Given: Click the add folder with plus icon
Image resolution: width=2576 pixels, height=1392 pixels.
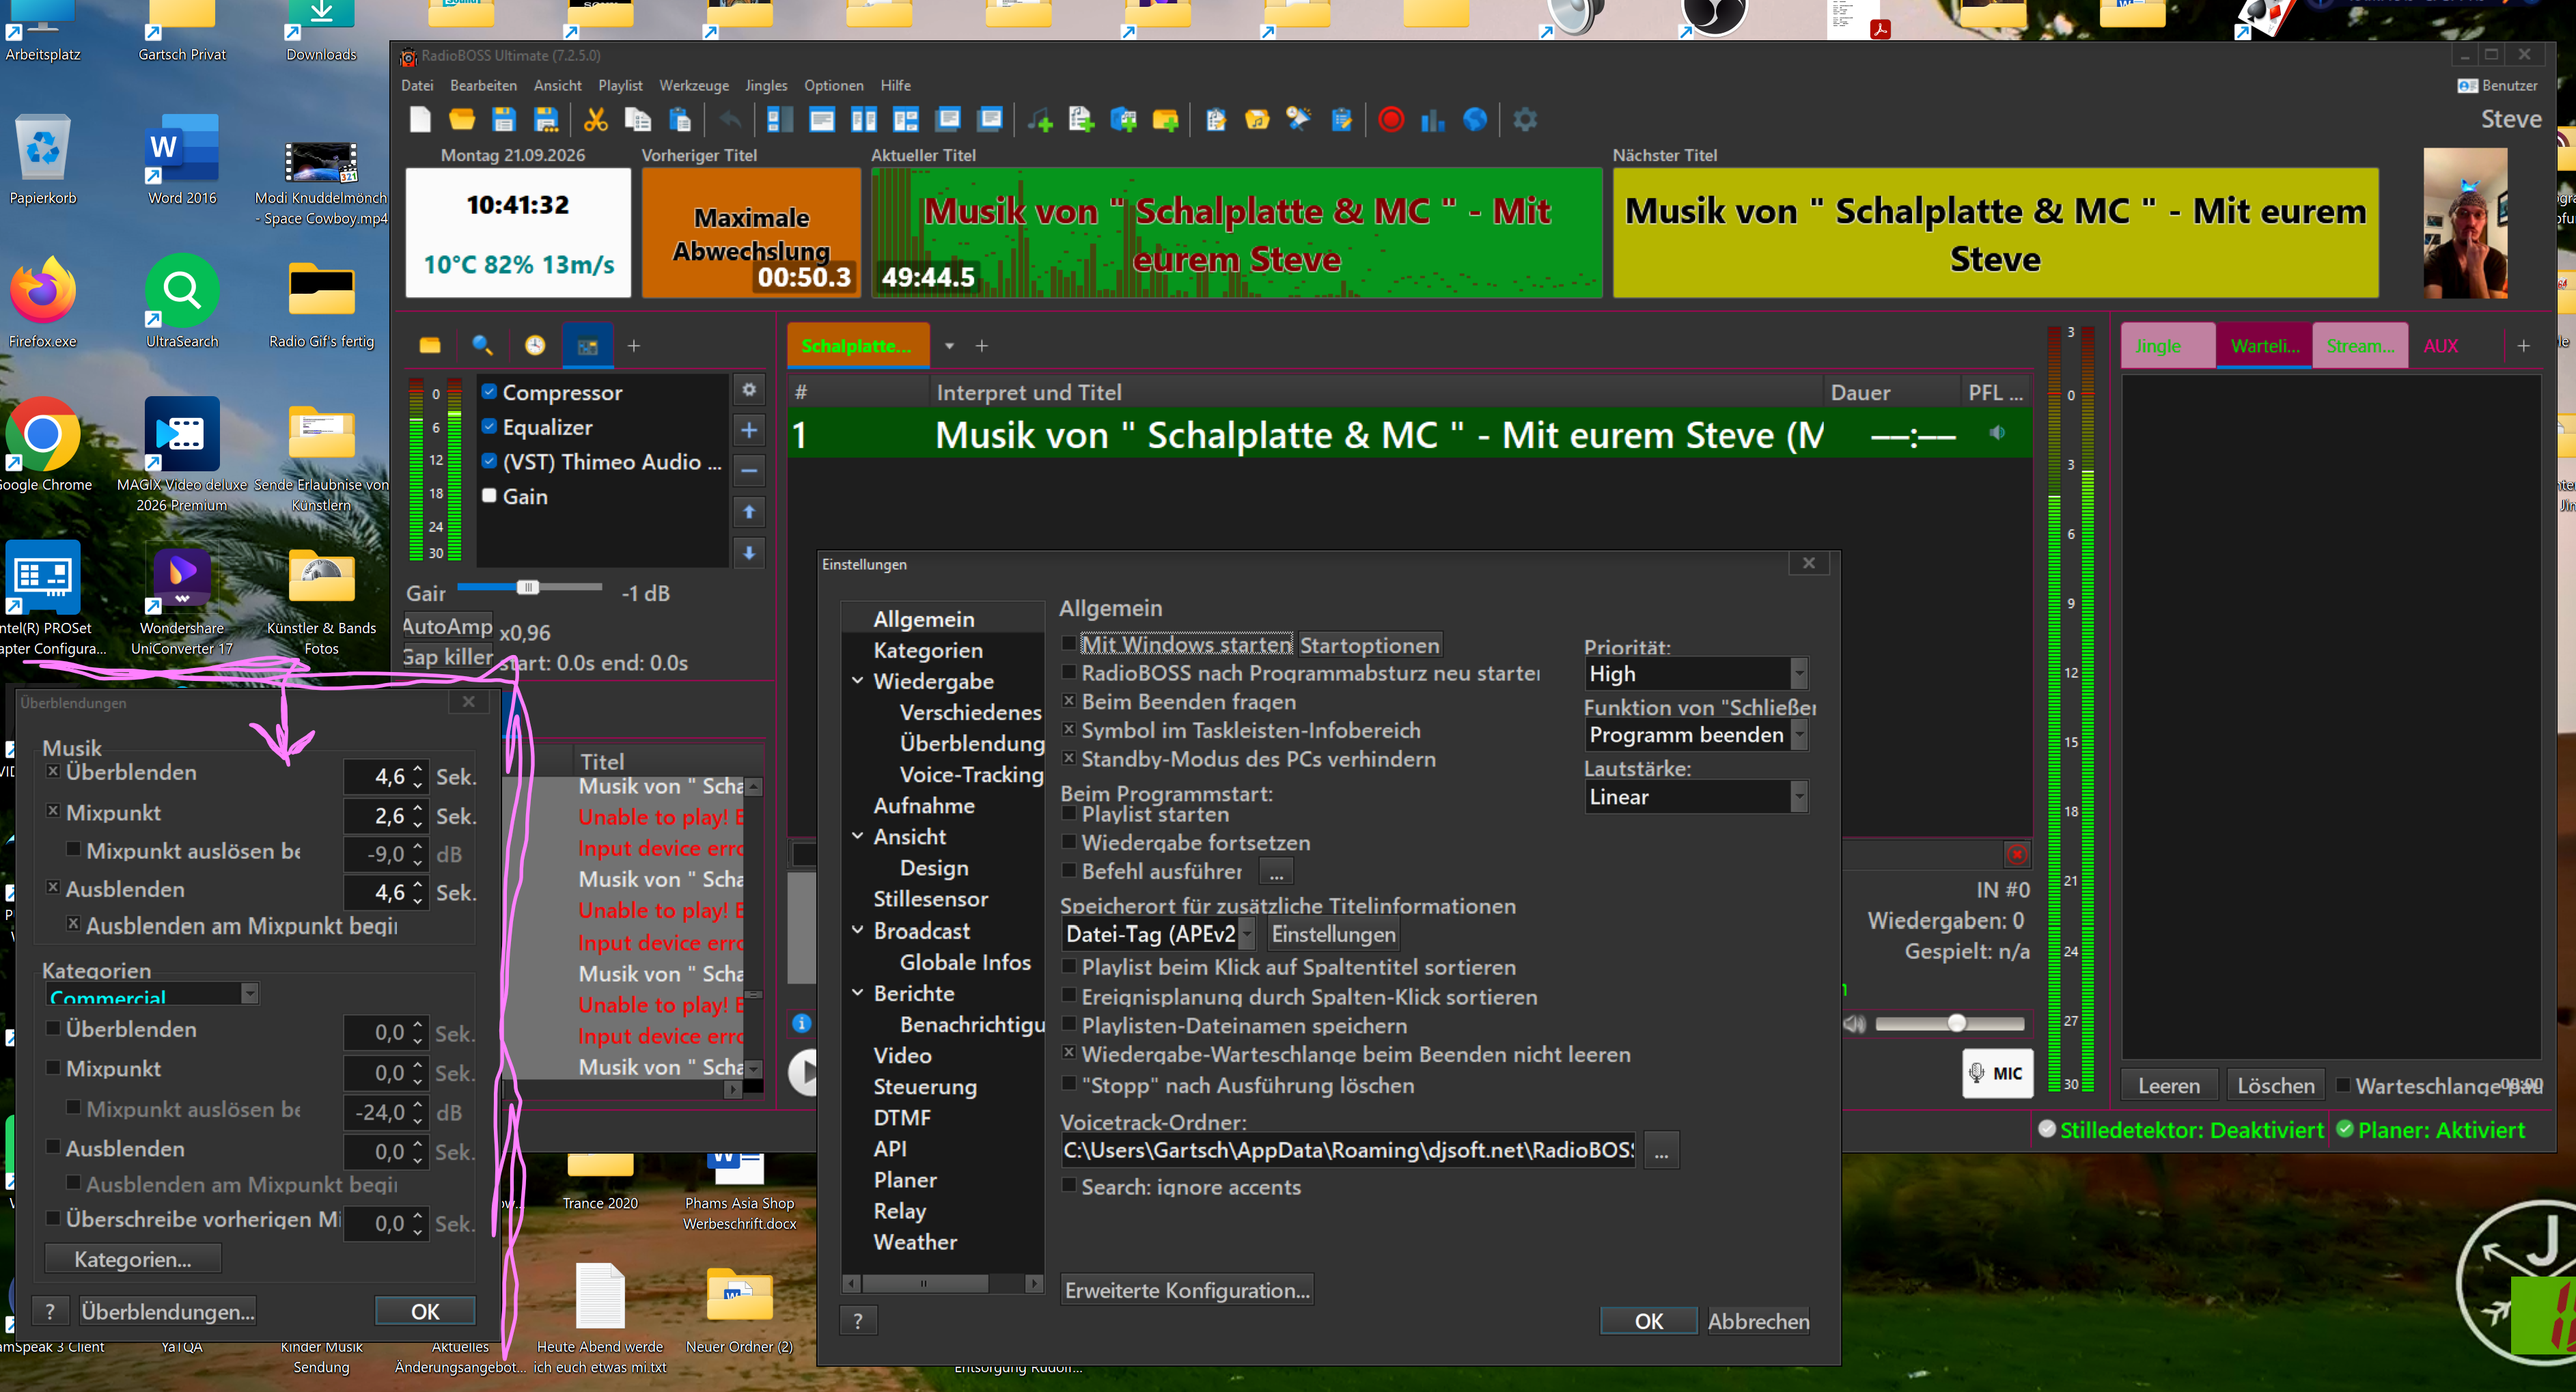Looking at the screenshot, I should 1166,120.
